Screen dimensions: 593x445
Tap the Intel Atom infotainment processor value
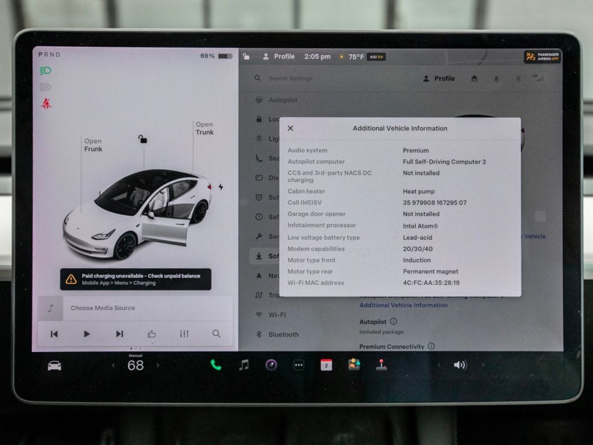pos(420,226)
